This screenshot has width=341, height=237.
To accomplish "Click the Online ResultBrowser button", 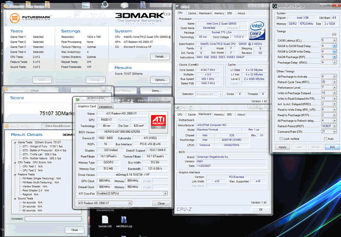I will [x=58, y=126].
